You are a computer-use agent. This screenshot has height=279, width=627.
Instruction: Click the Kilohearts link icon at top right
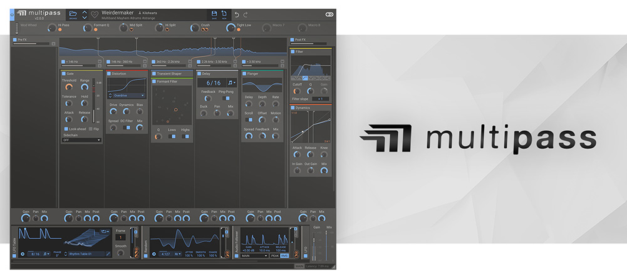tap(329, 14)
